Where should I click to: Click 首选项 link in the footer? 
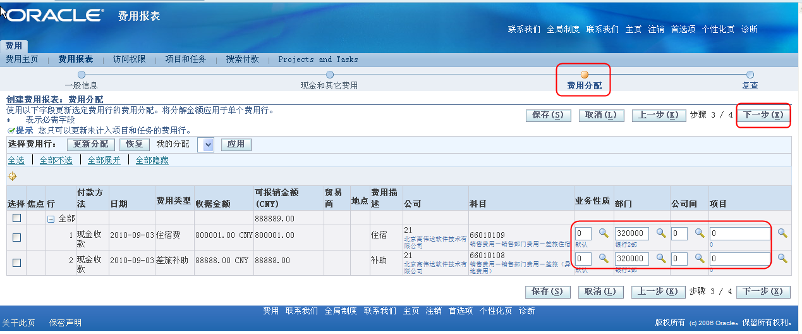[x=461, y=311]
